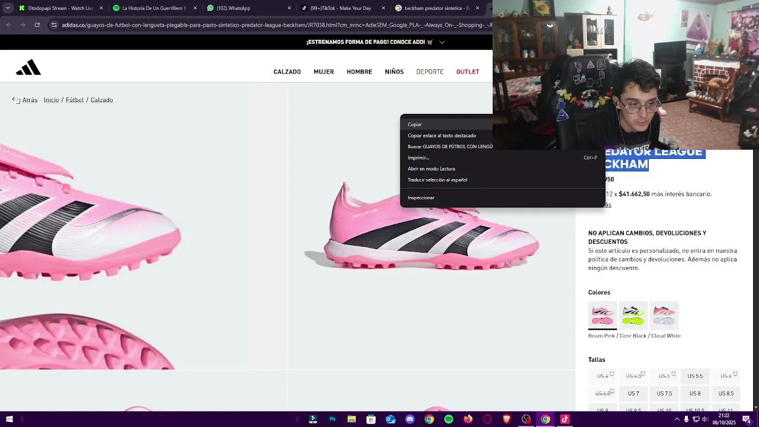Click the microphone tray icon
The image size is (759, 427).
click(x=687, y=419)
